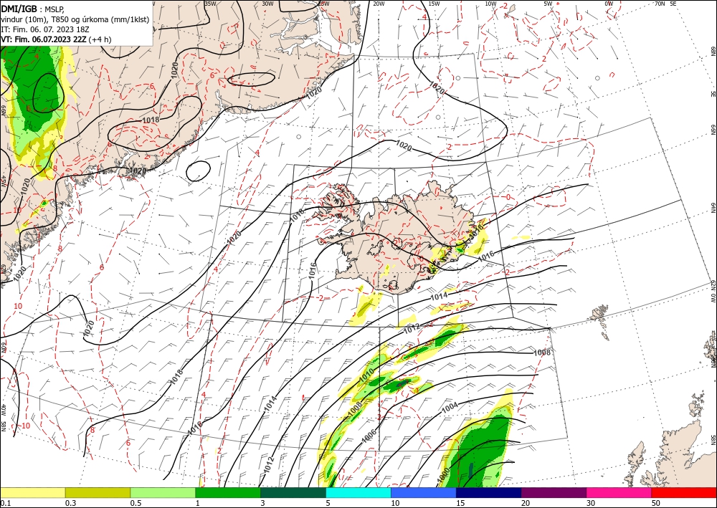This screenshot has width=717, height=508.
Task: Click the '0.5' legend value
Action: [136, 503]
